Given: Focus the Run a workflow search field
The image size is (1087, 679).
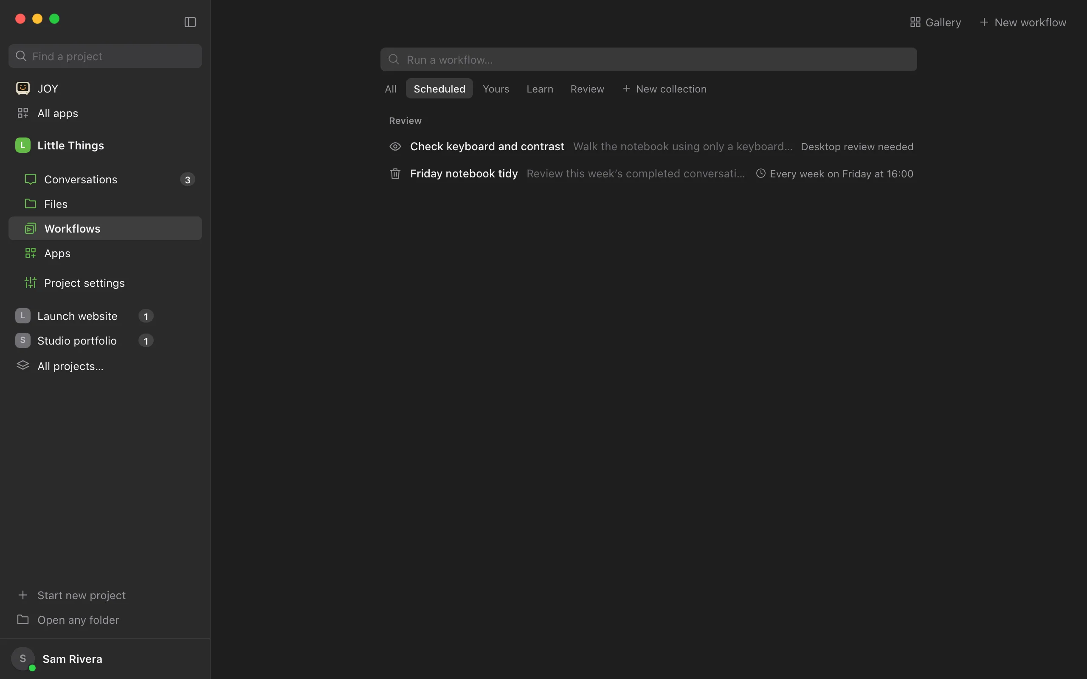Looking at the screenshot, I should click(x=648, y=59).
